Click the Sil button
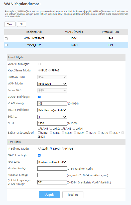 tap(22, 24)
